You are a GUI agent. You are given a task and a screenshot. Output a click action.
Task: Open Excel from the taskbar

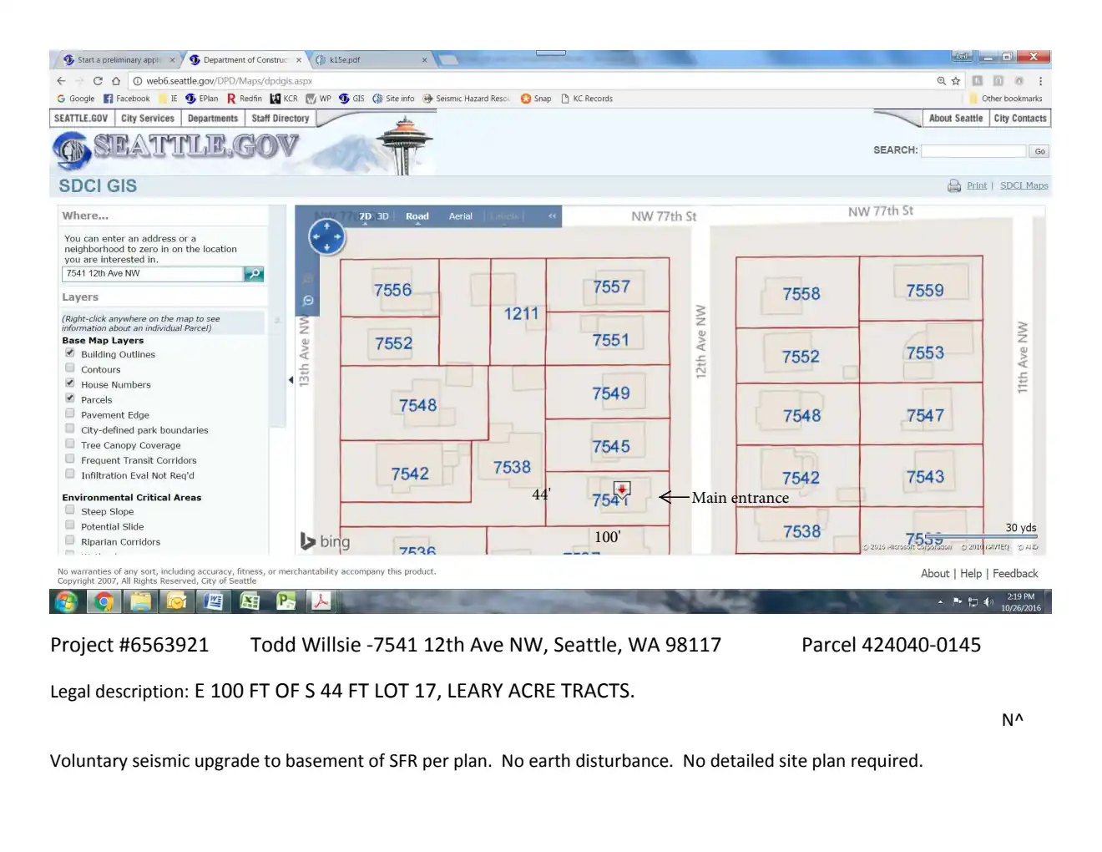click(250, 601)
